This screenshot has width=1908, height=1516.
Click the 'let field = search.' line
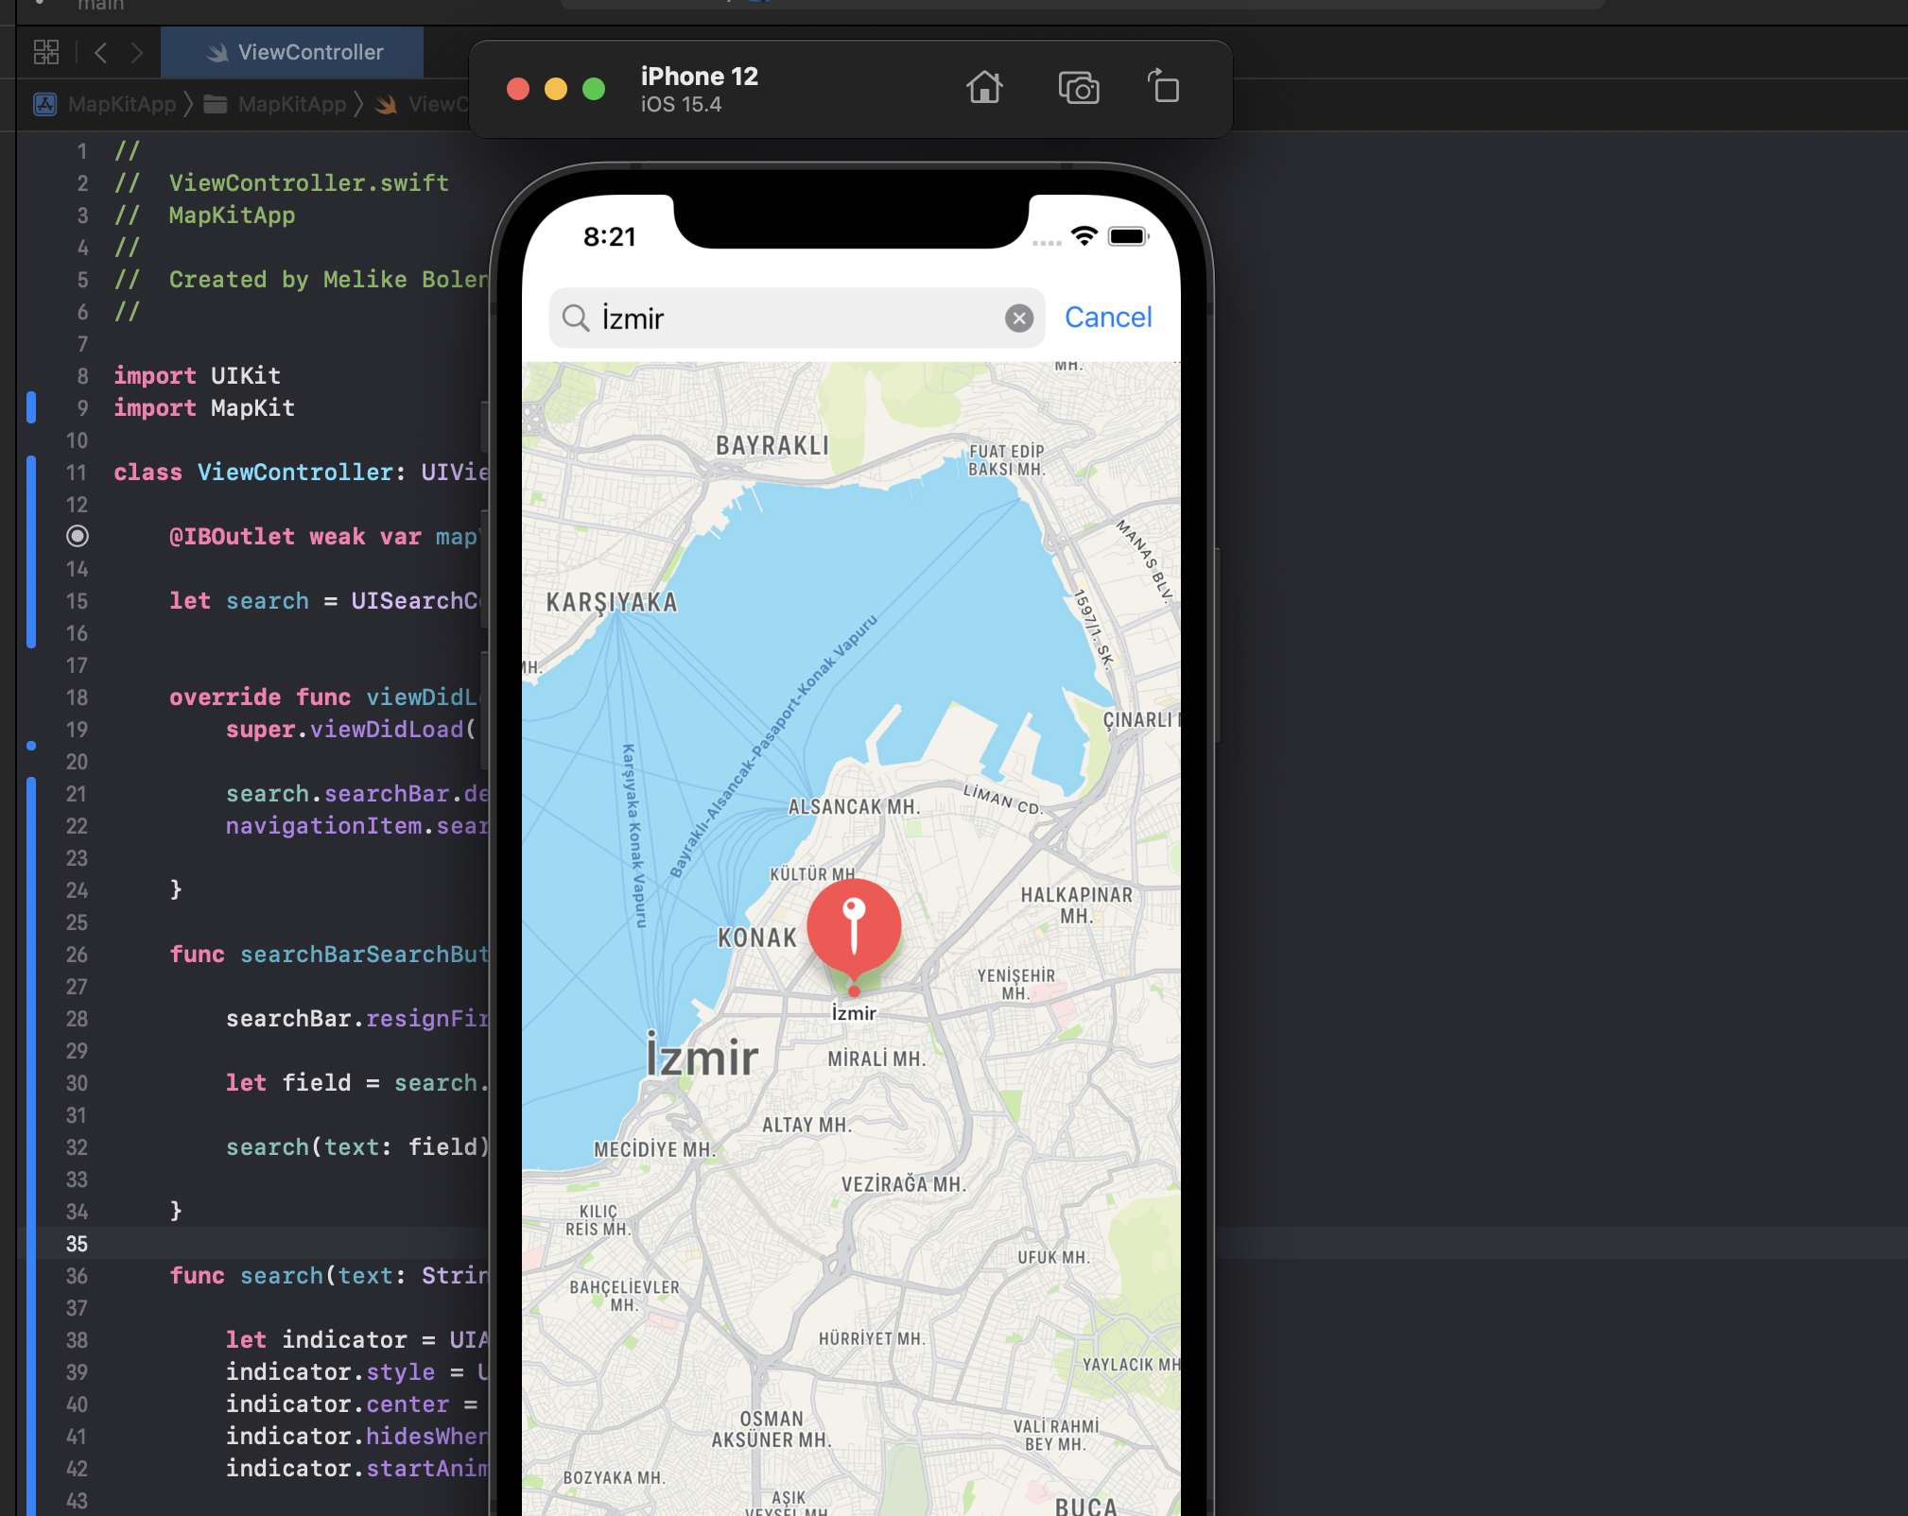356,1082
